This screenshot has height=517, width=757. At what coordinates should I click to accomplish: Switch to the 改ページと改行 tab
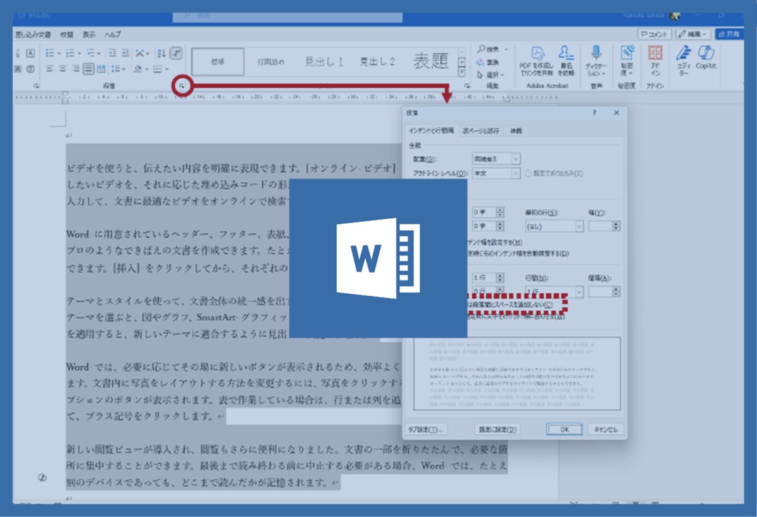[x=481, y=131]
